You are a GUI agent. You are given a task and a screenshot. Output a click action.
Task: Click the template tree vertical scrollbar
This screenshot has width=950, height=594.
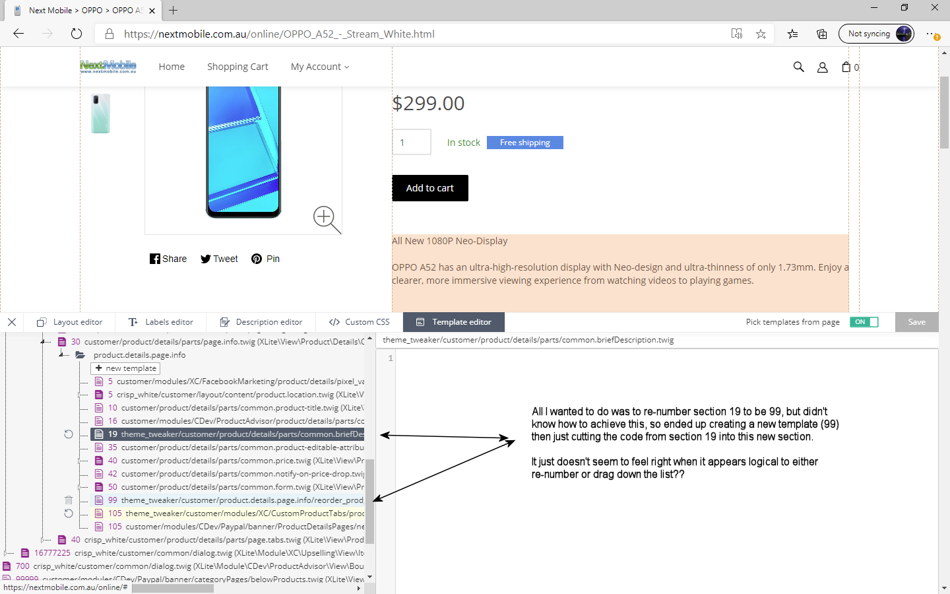click(369, 501)
